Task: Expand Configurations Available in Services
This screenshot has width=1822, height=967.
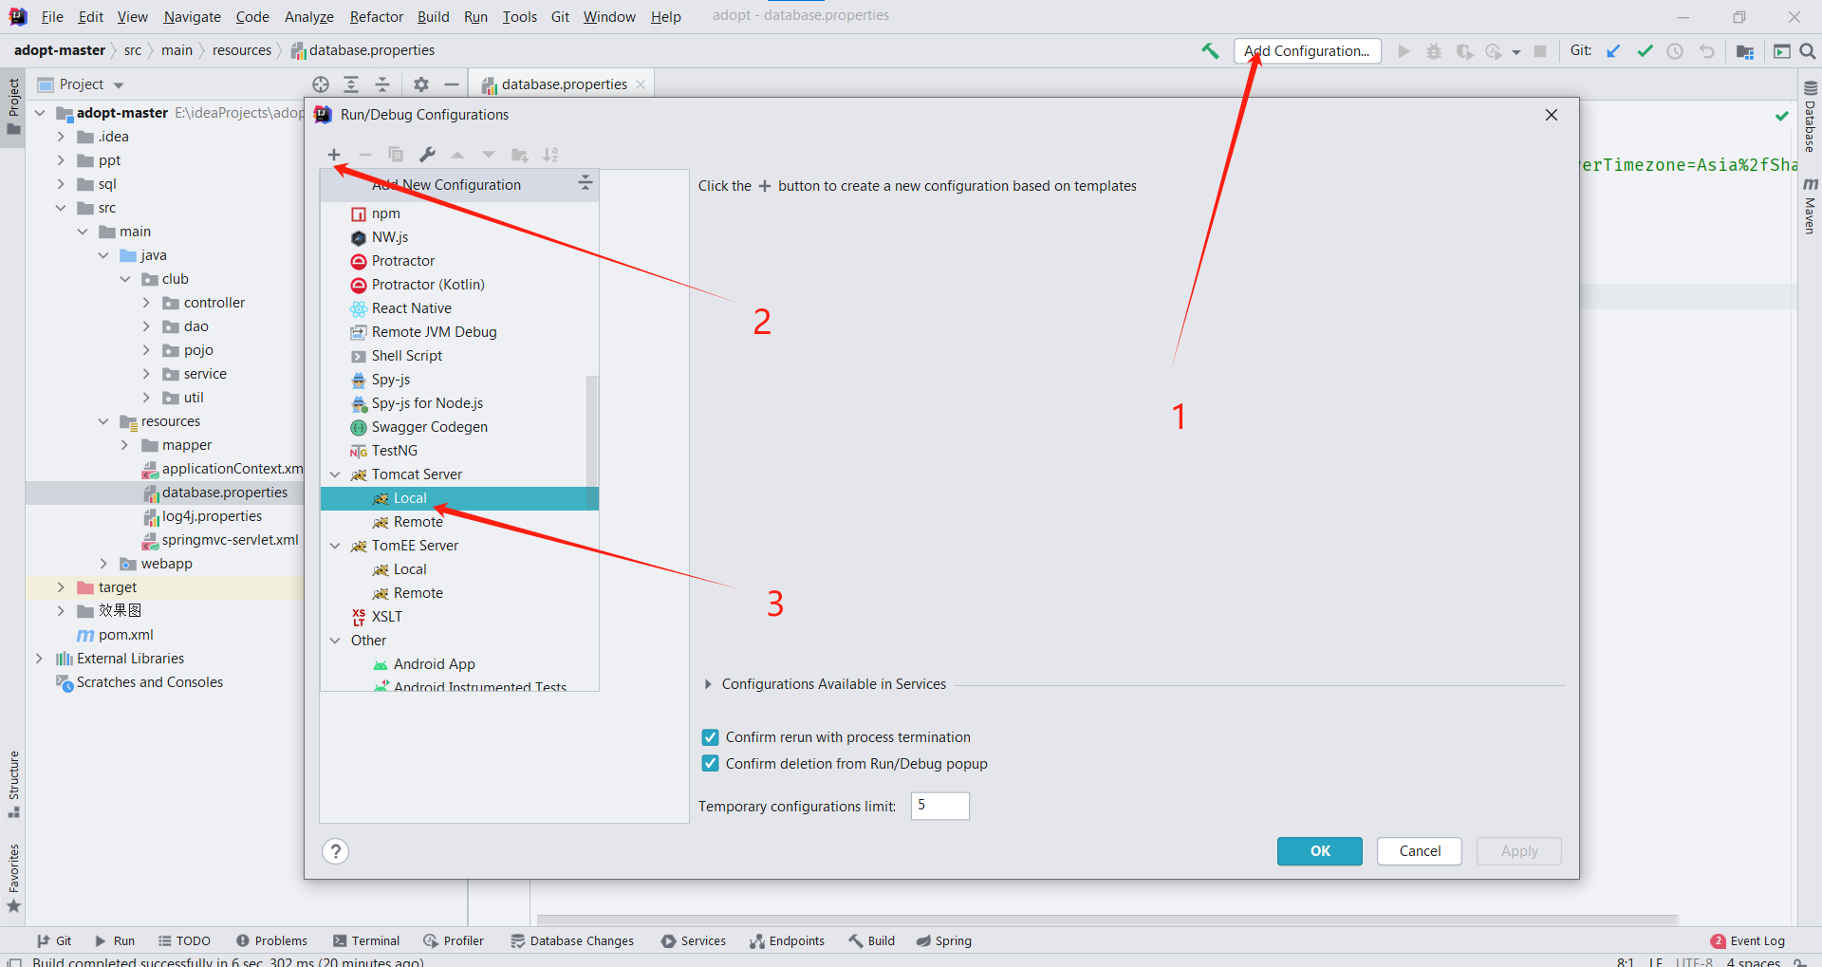Action: (708, 684)
